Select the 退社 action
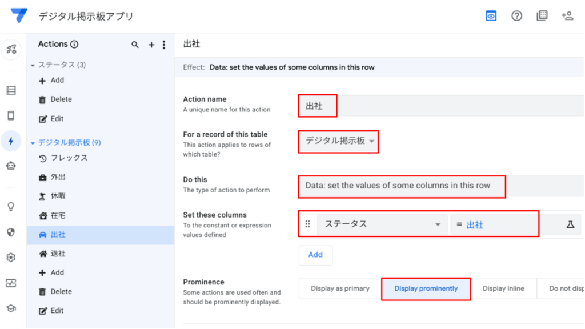Viewport: 585px width, 329px height. coord(52,254)
